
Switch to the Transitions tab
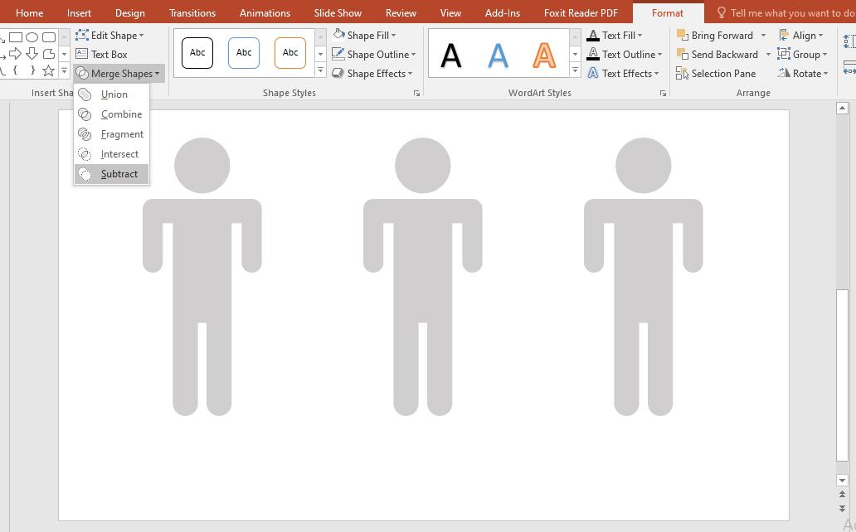[x=192, y=13]
